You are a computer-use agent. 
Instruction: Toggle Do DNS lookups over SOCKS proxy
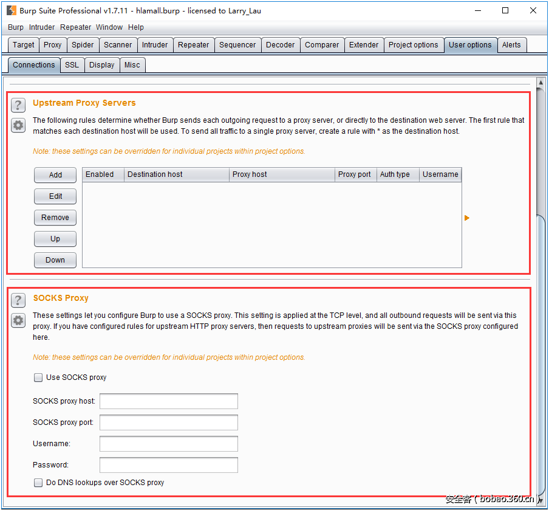(39, 483)
